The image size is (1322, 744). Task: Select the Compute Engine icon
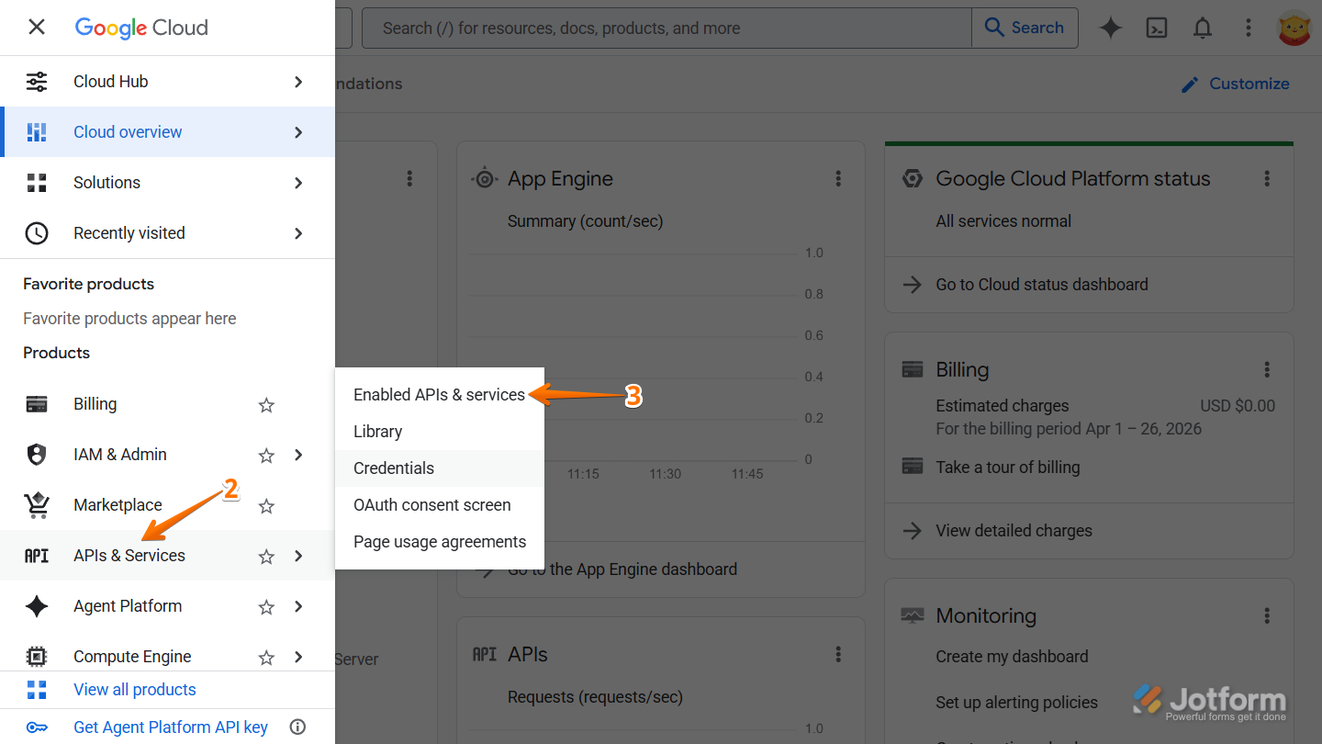37,656
